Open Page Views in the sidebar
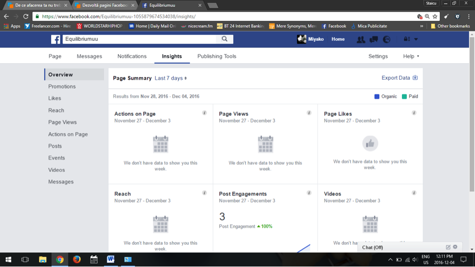 (x=62, y=122)
